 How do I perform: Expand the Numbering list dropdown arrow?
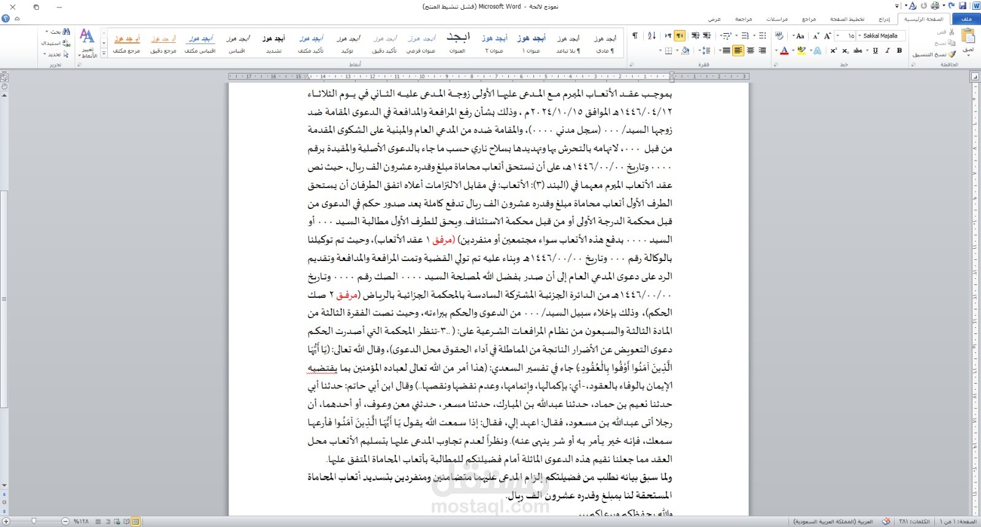click(x=736, y=36)
